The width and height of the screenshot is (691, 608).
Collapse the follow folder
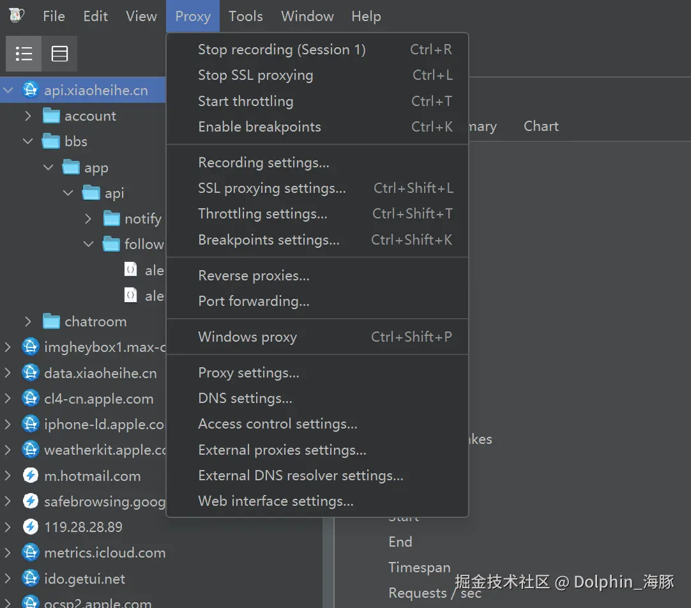(89, 244)
